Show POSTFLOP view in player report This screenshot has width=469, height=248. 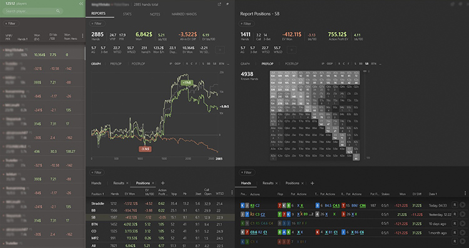[138, 64]
